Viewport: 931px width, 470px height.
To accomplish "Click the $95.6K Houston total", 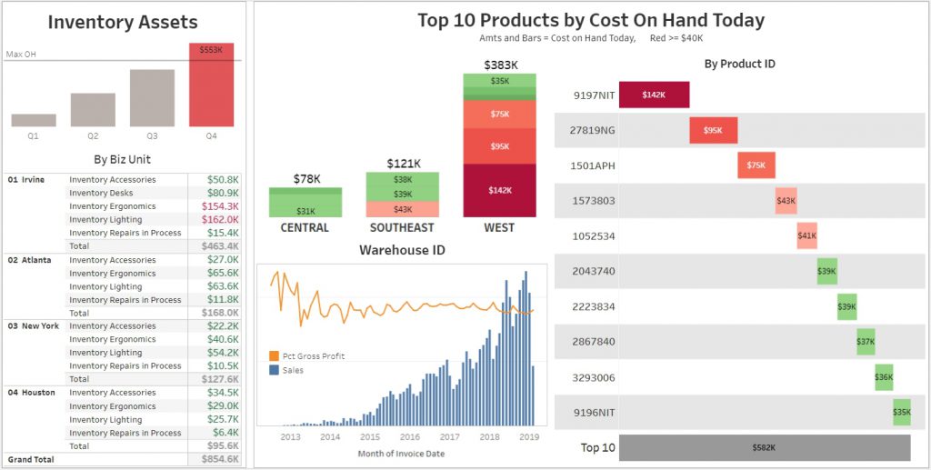I will [224, 445].
